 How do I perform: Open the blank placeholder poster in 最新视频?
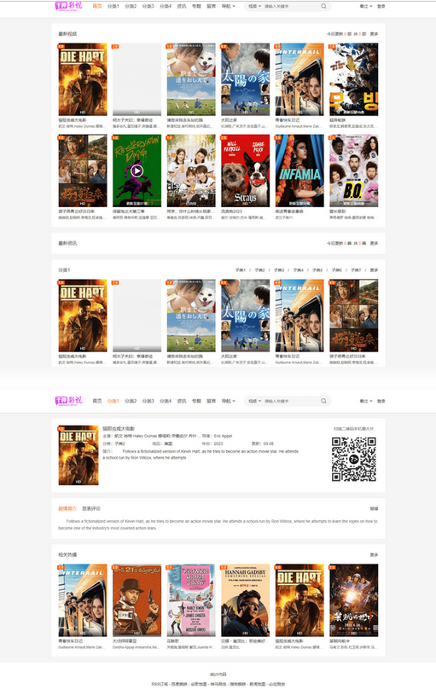click(137, 79)
